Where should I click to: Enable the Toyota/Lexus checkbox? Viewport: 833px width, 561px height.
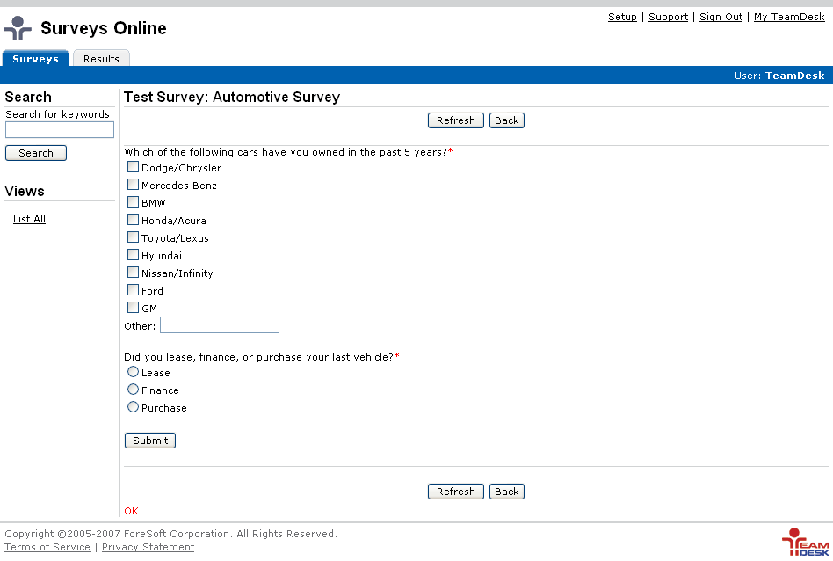(134, 237)
